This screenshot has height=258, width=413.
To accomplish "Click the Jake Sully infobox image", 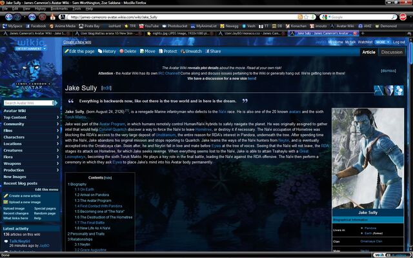I will tap(368, 158).
